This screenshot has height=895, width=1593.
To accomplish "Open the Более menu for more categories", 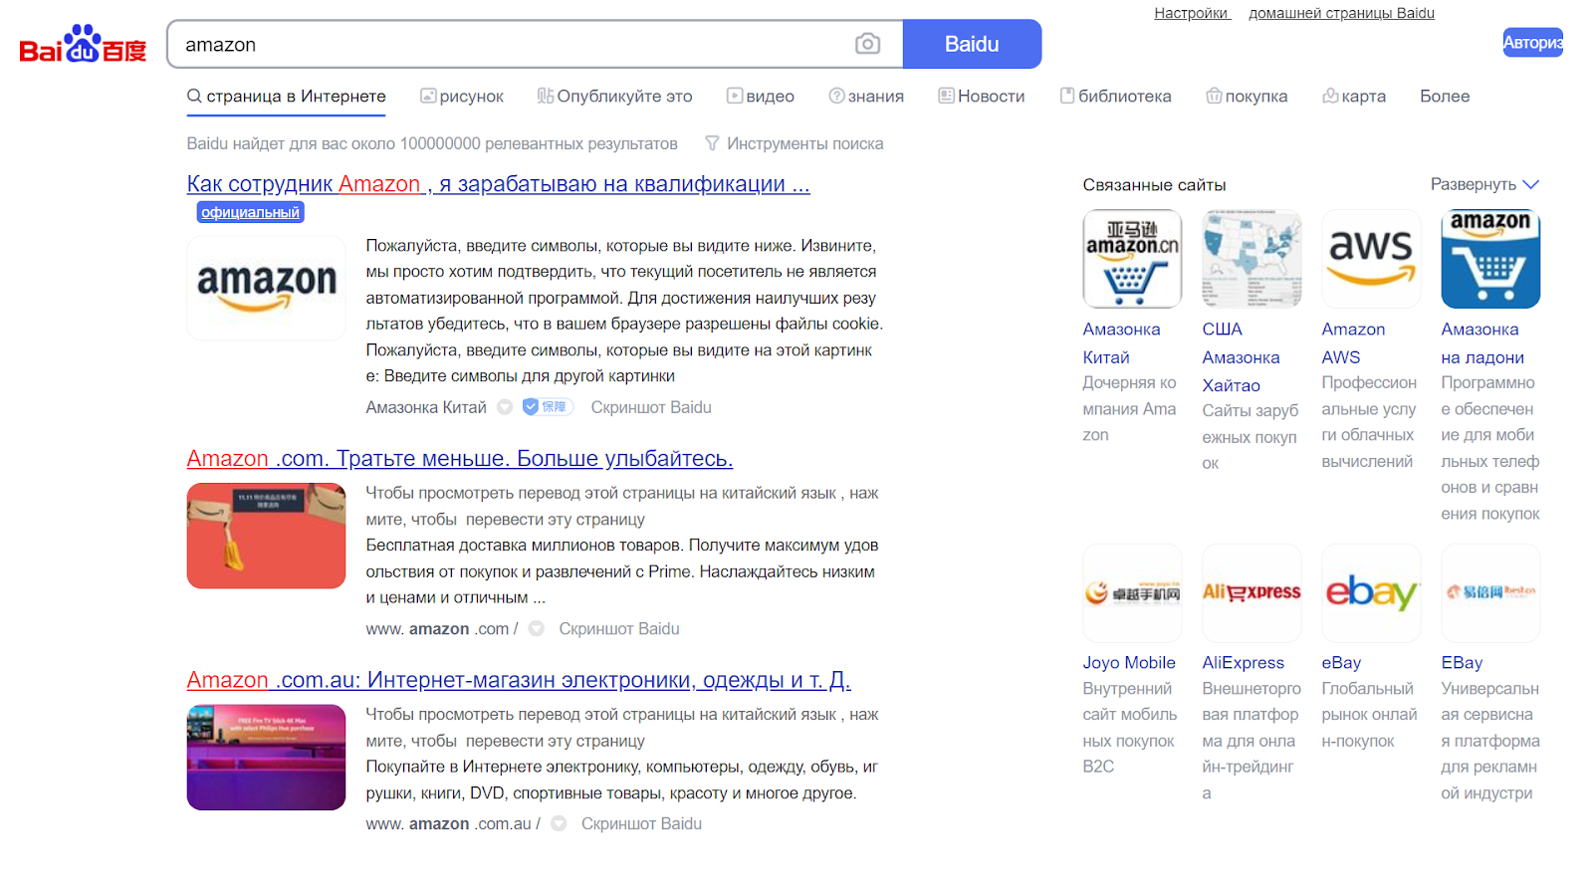I will coord(1444,97).
